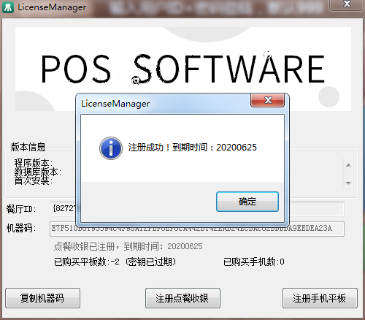
Task: Click the dialog title LicenseManager text
Action: tap(115, 104)
